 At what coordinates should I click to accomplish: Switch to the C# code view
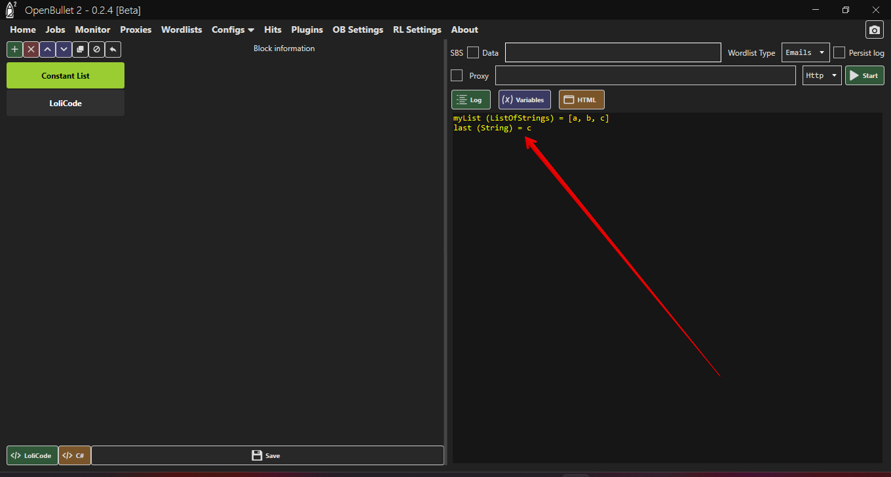click(75, 455)
